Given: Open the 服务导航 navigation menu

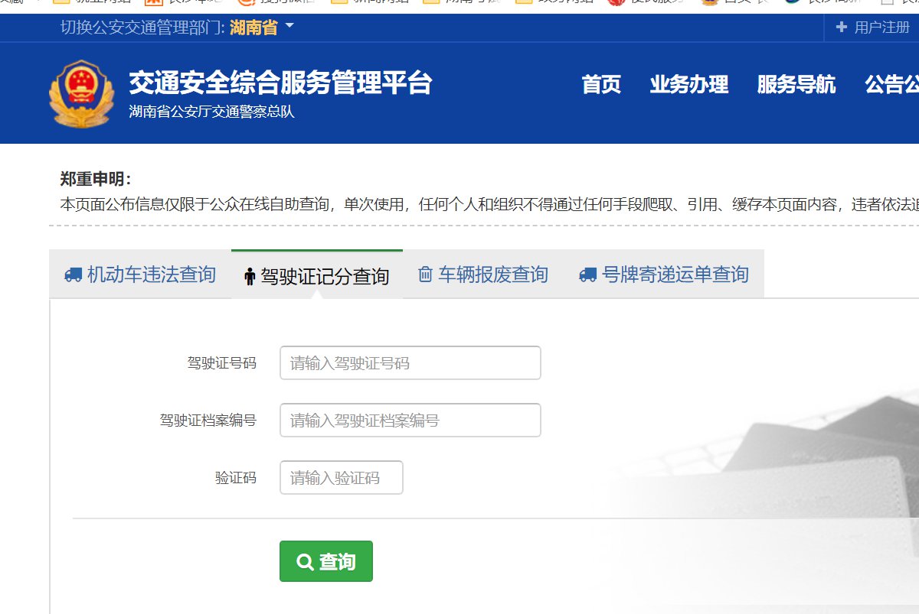Looking at the screenshot, I should coord(796,84).
